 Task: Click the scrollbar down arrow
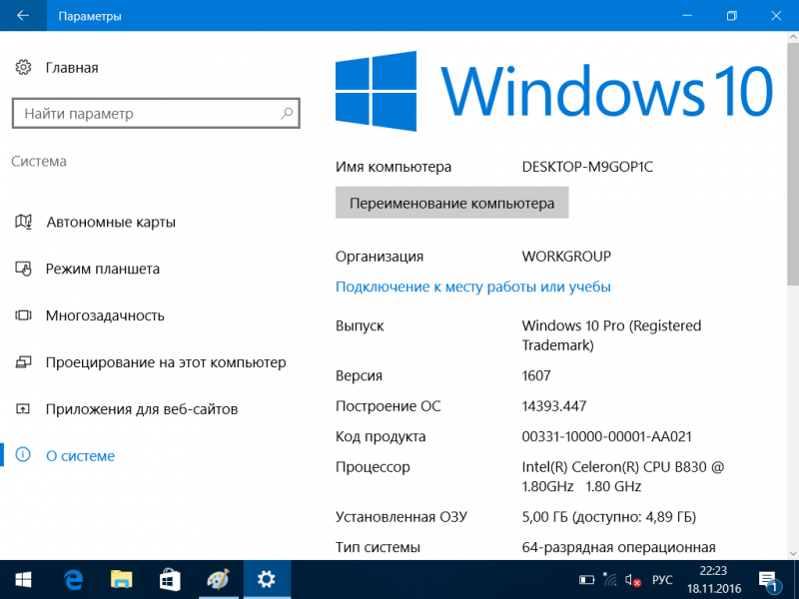[793, 554]
